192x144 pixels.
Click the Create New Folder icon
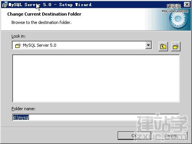tap(176, 46)
